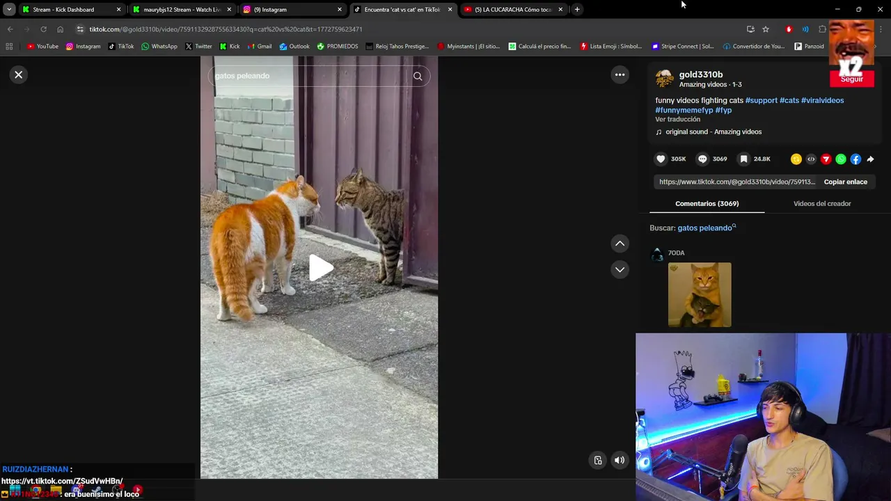This screenshot has width=891, height=501.
Task: Click the #funnymemefyp hashtag
Action: click(684, 110)
